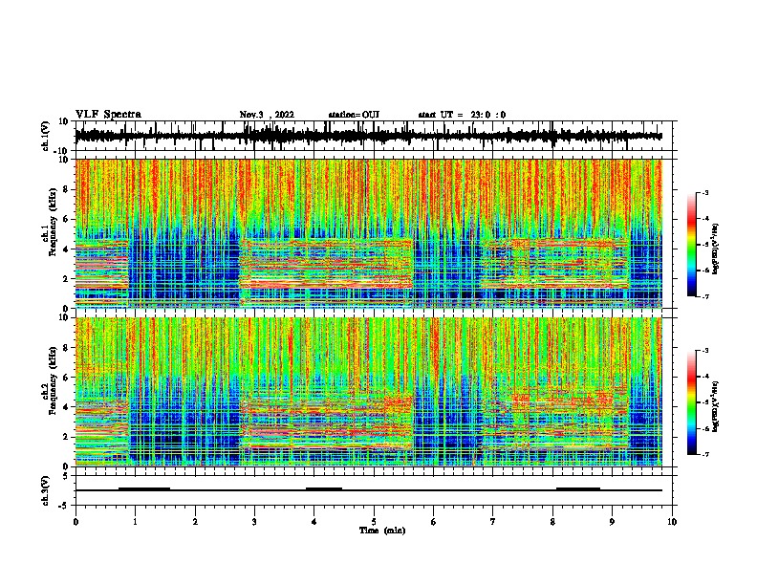Click the 5 tick label on Time axis
Image resolution: width=757 pixels, height=585 pixels.
pos(374,522)
